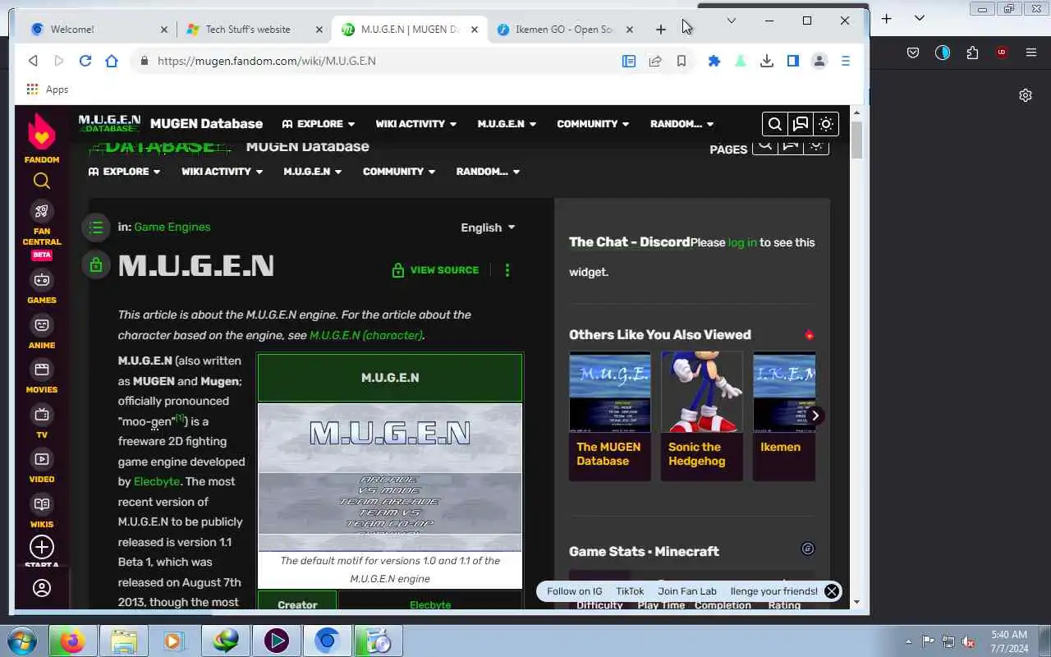Open the browser downloads icon
This screenshot has width=1051, height=657.
(x=767, y=61)
